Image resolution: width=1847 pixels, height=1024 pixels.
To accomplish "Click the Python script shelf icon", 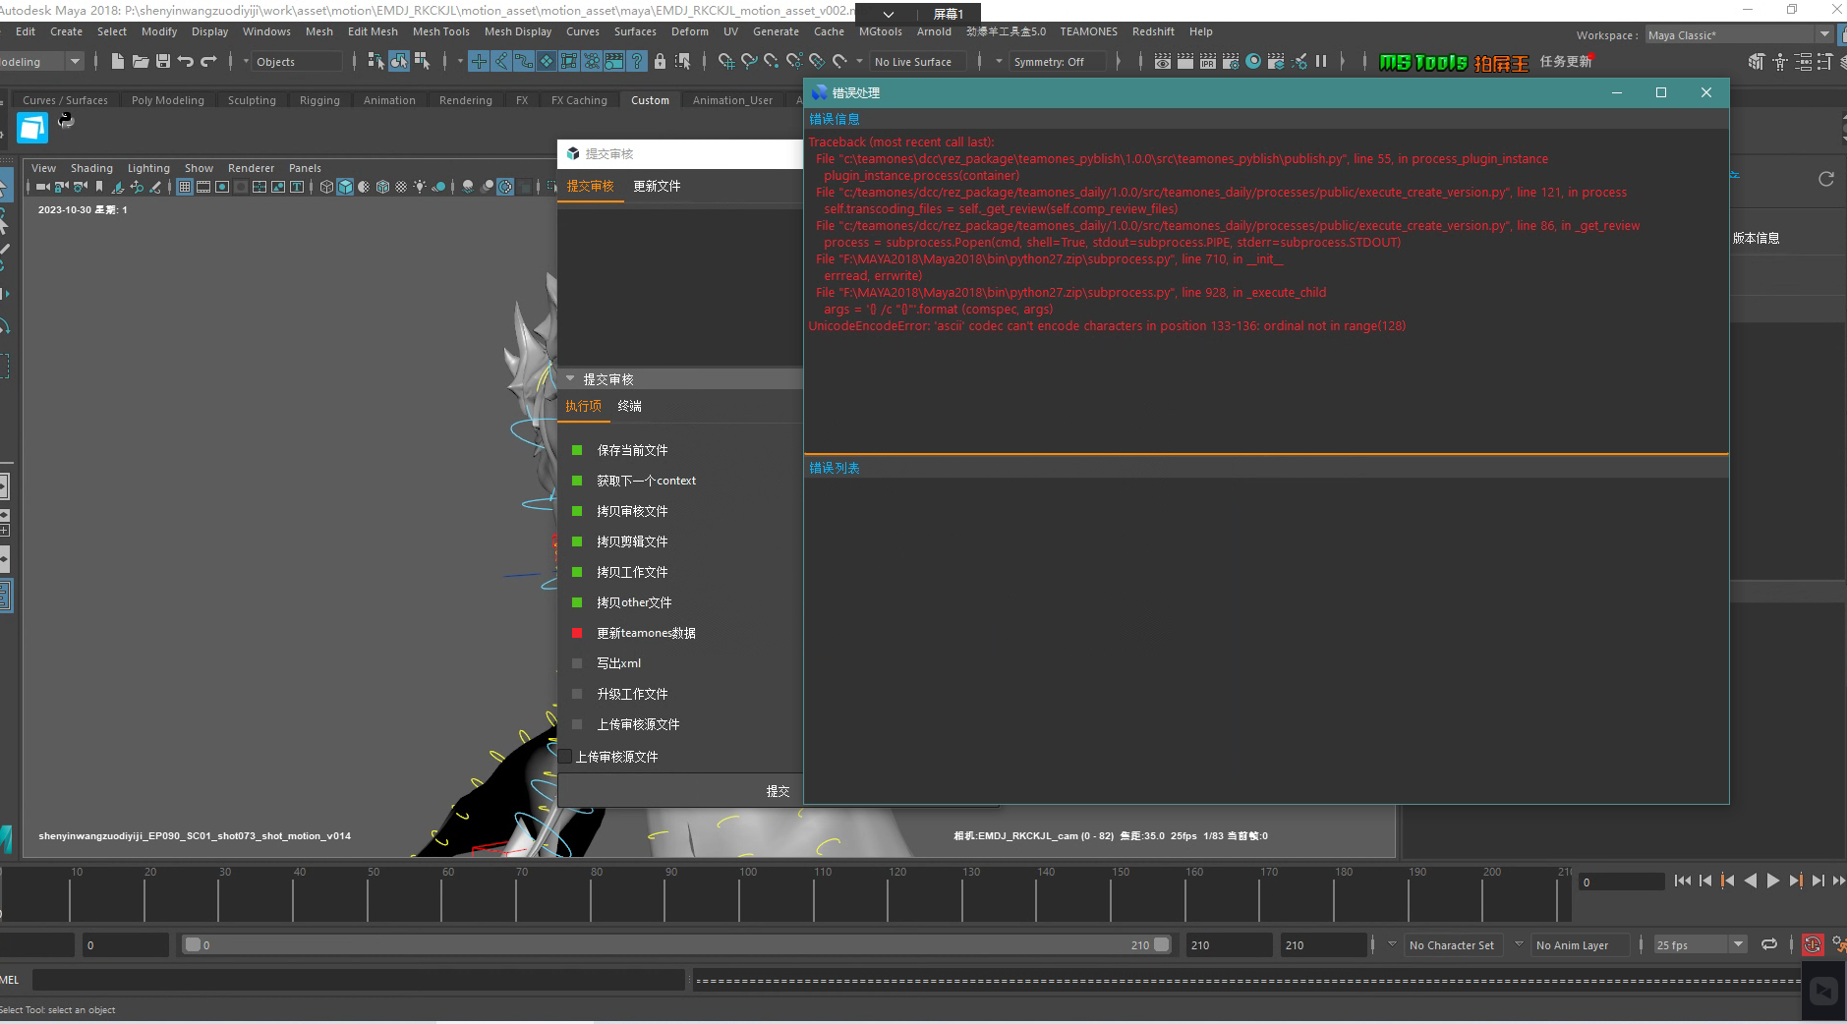I will (x=66, y=120).
